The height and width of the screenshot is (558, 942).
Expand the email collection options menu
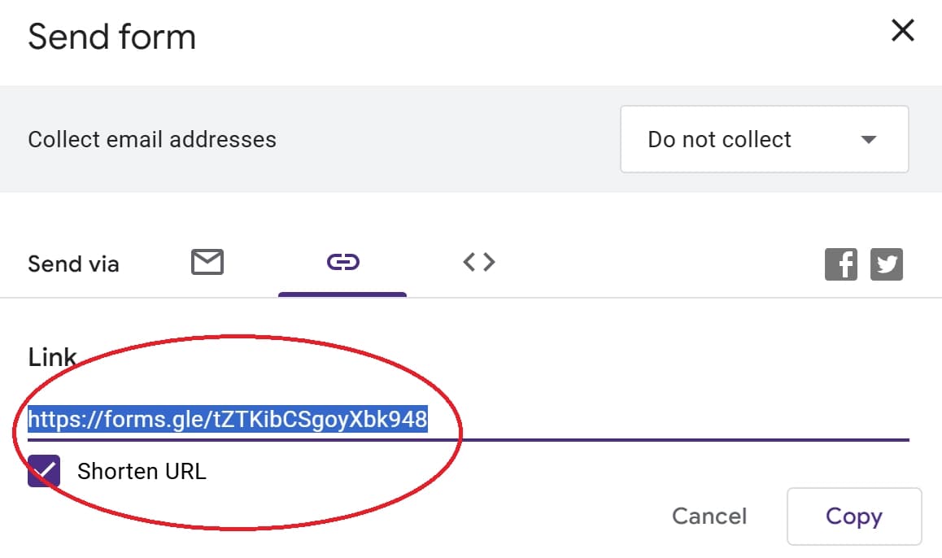point(763,139)
